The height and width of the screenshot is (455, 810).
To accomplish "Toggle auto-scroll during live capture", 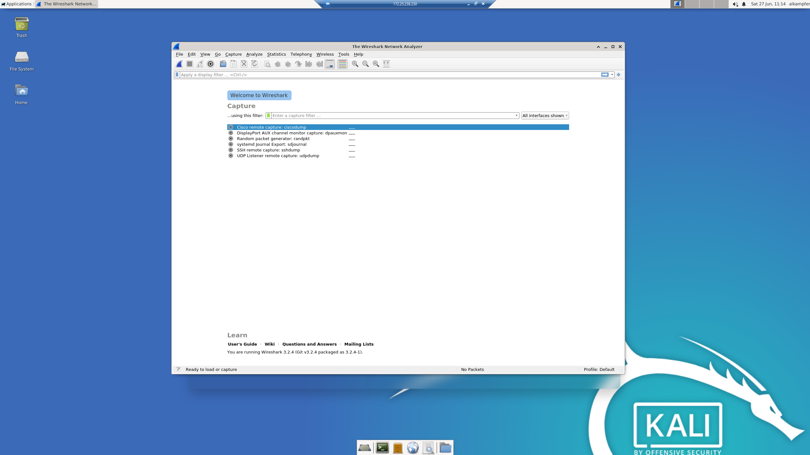I will 330,64.
